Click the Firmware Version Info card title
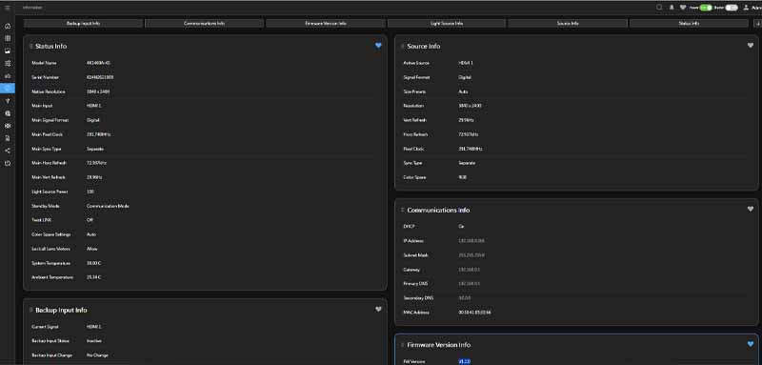762x365 pixels. (439, 345)
